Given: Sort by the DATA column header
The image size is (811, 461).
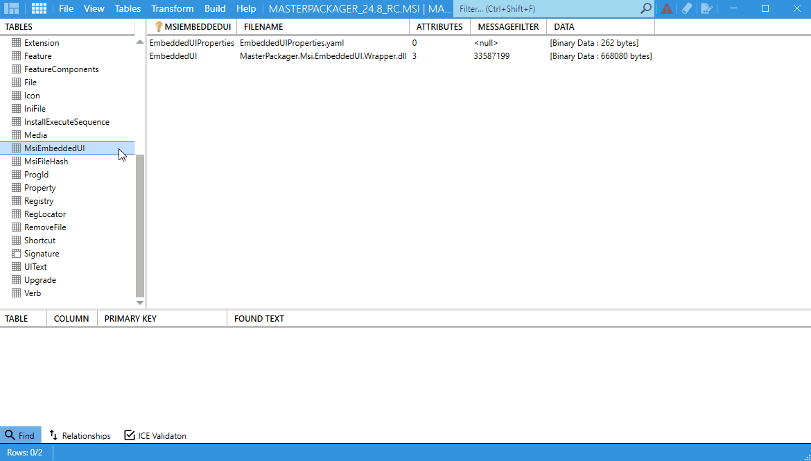Looking at the screenshot, I should [x=600, y=27].
